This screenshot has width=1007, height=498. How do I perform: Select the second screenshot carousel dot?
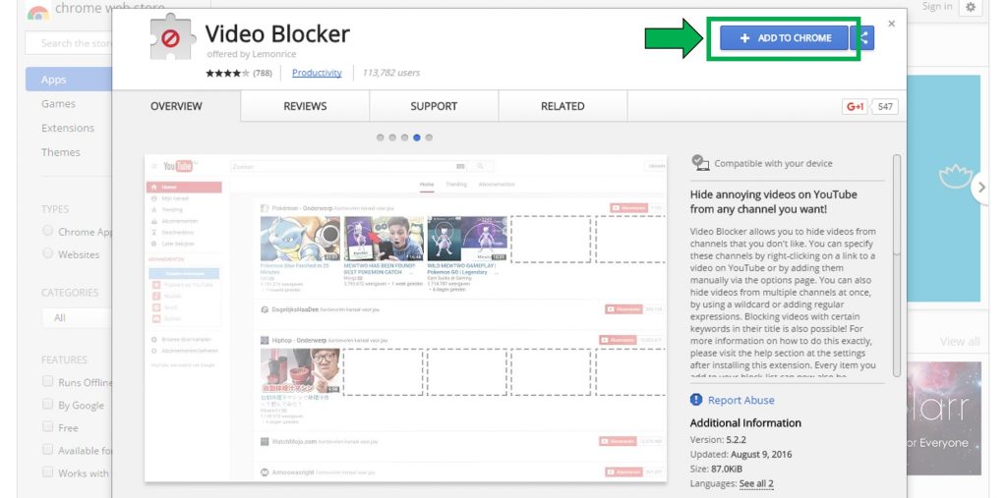(x=392, y=138)
